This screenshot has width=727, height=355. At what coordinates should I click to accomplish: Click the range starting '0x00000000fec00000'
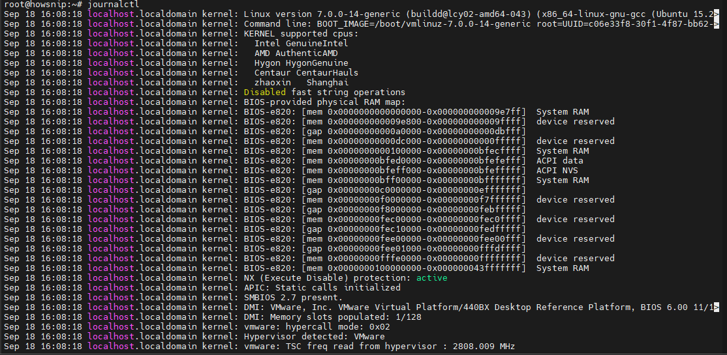point(414,219)
